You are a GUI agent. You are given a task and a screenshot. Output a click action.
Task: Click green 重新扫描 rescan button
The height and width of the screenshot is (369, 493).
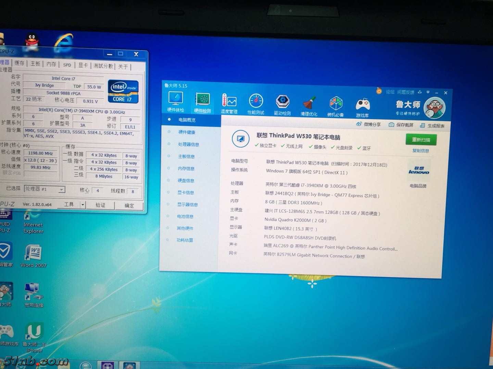[x=421, y=140]
